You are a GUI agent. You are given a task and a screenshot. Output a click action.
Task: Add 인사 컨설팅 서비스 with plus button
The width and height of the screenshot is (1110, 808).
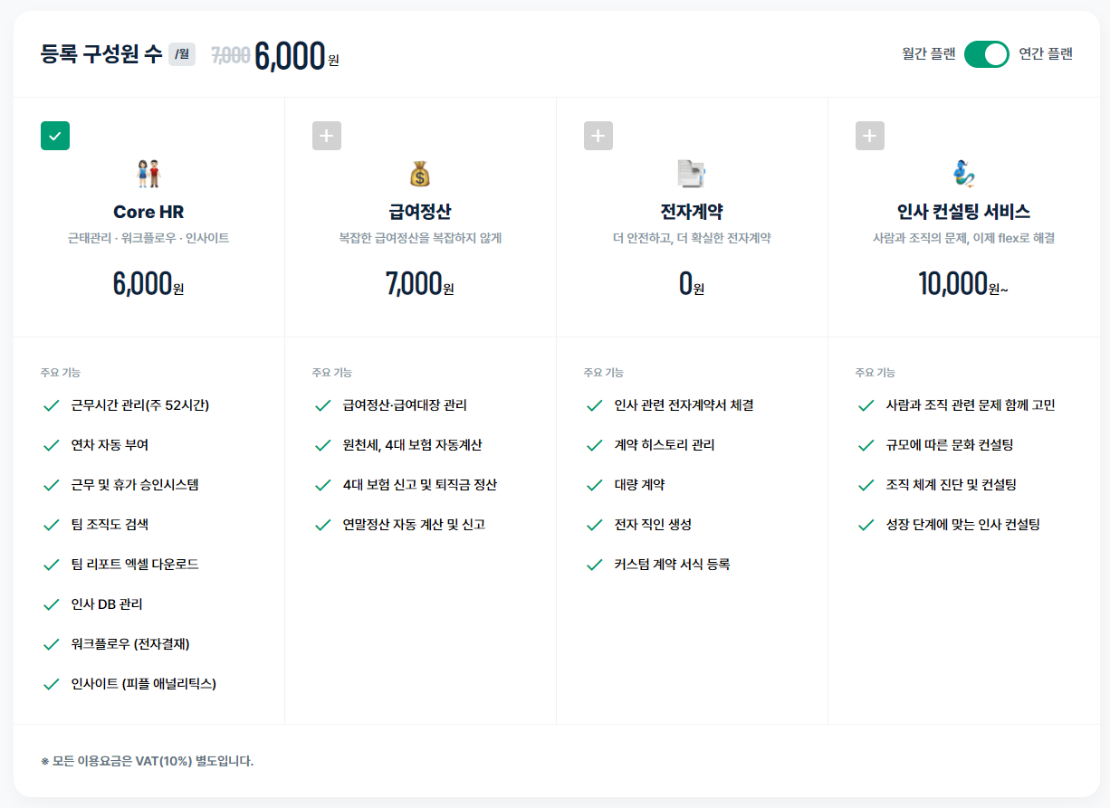click(870, 136)
